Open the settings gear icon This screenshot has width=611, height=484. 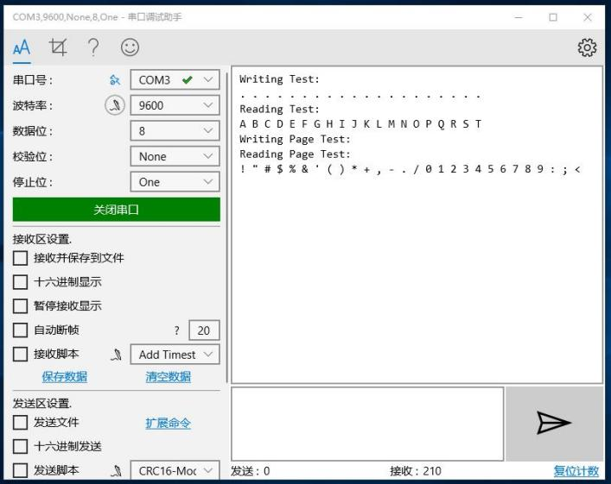click(587, 47)
